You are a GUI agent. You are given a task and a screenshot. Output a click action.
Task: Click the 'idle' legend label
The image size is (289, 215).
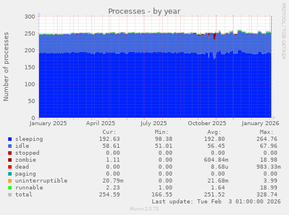pyautogui.click(x=22, y=146)
